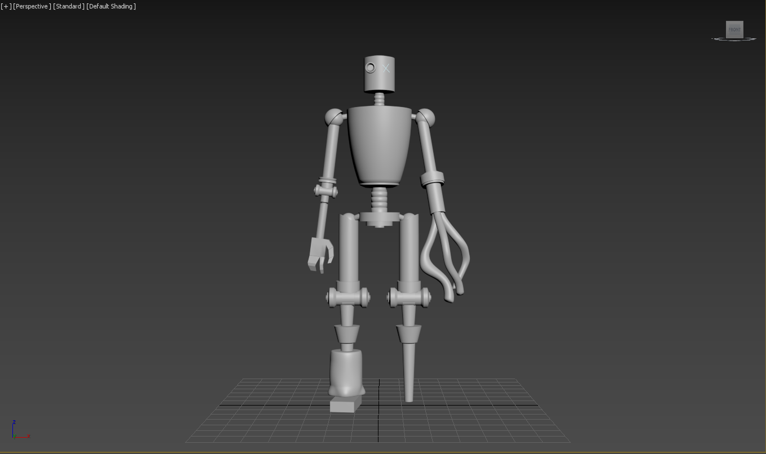Open the Standard viewport quality dropdown

pos(68,6)
